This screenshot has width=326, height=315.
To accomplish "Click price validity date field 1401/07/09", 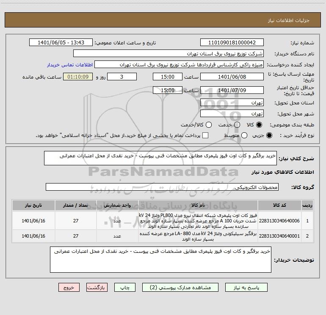I will tap(232, 90).
